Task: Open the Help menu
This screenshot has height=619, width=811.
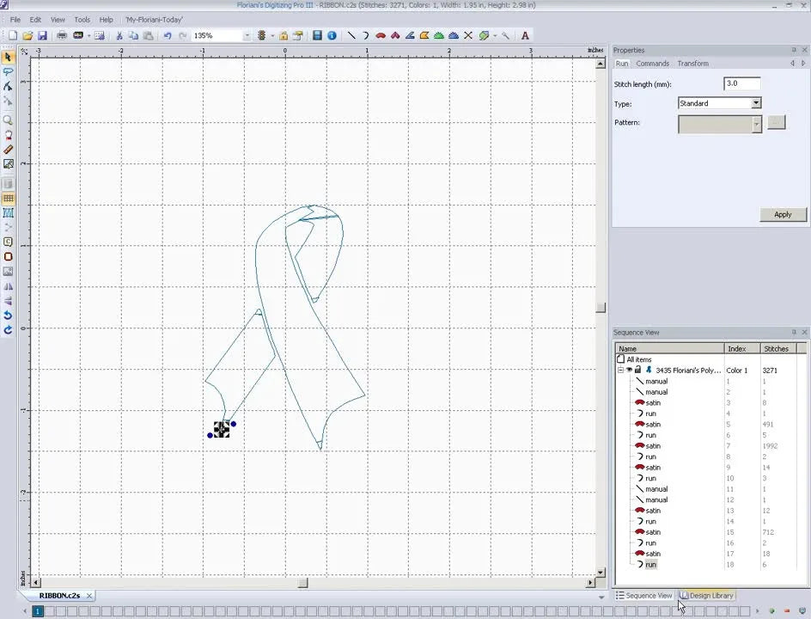Action: click(x=106, y=20)
